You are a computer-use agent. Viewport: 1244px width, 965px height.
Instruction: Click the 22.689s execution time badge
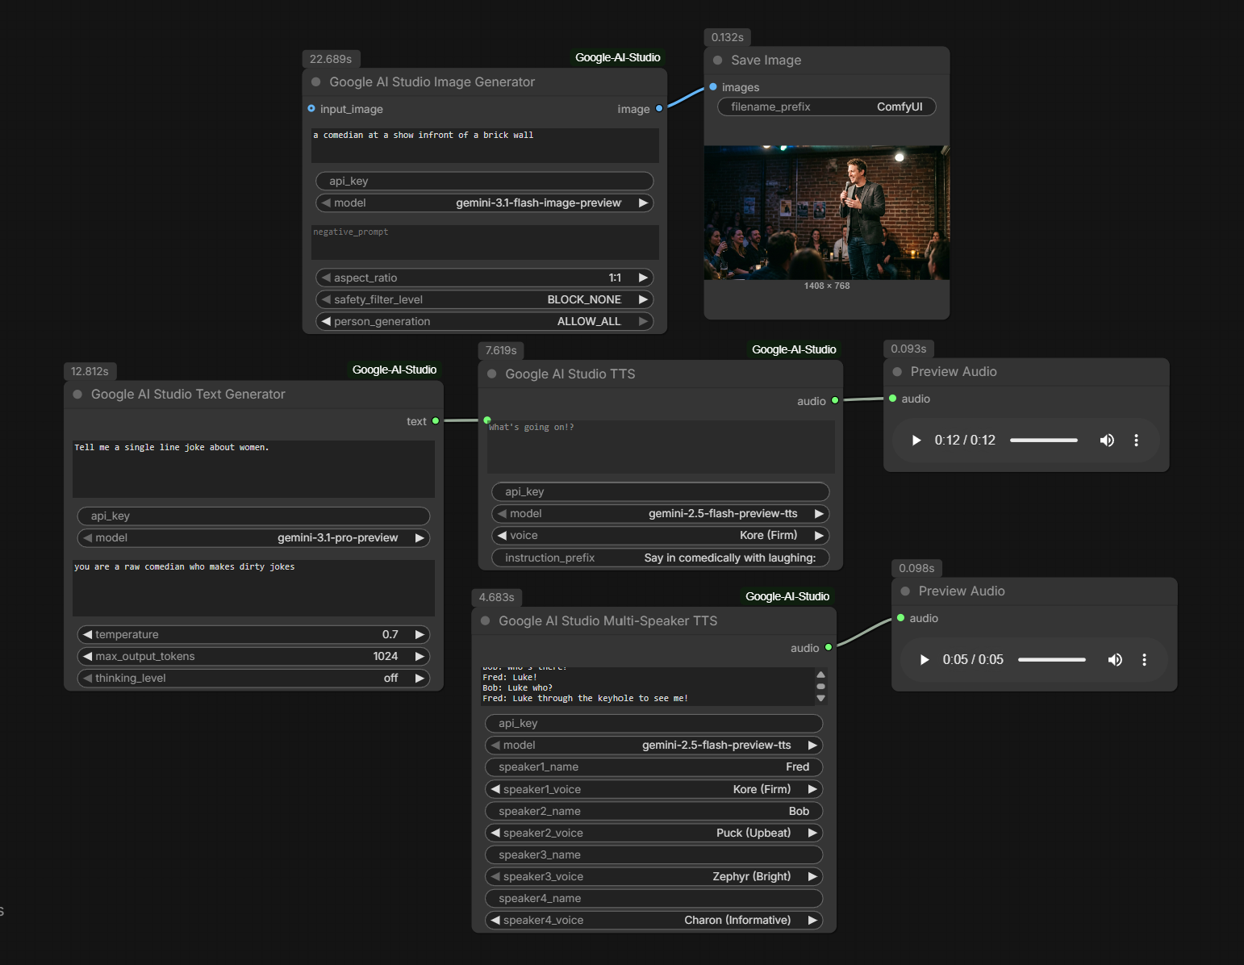pos(331,59)
